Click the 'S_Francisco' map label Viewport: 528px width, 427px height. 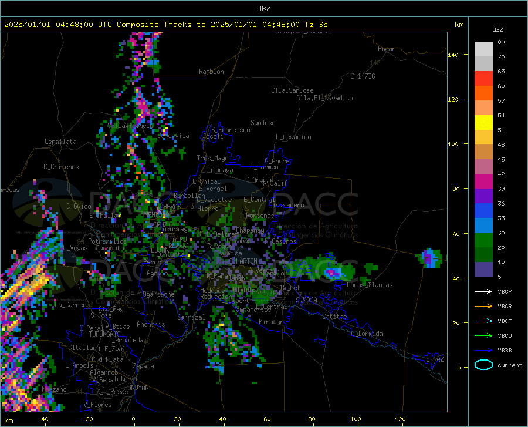[x=231, y=130]
